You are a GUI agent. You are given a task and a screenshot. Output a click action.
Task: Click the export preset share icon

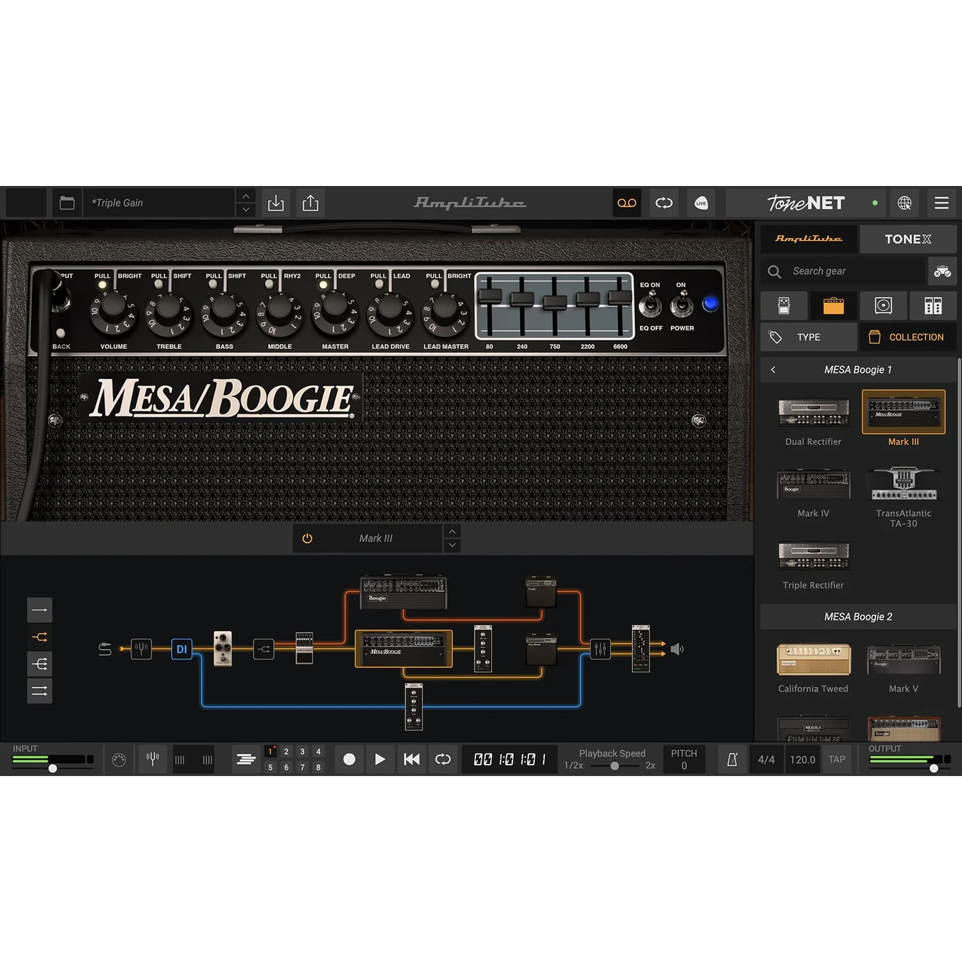pyautogui.click(x=310, y=203)
